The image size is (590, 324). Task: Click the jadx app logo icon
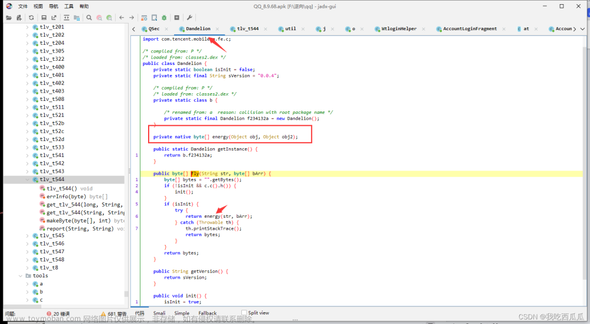9,6
